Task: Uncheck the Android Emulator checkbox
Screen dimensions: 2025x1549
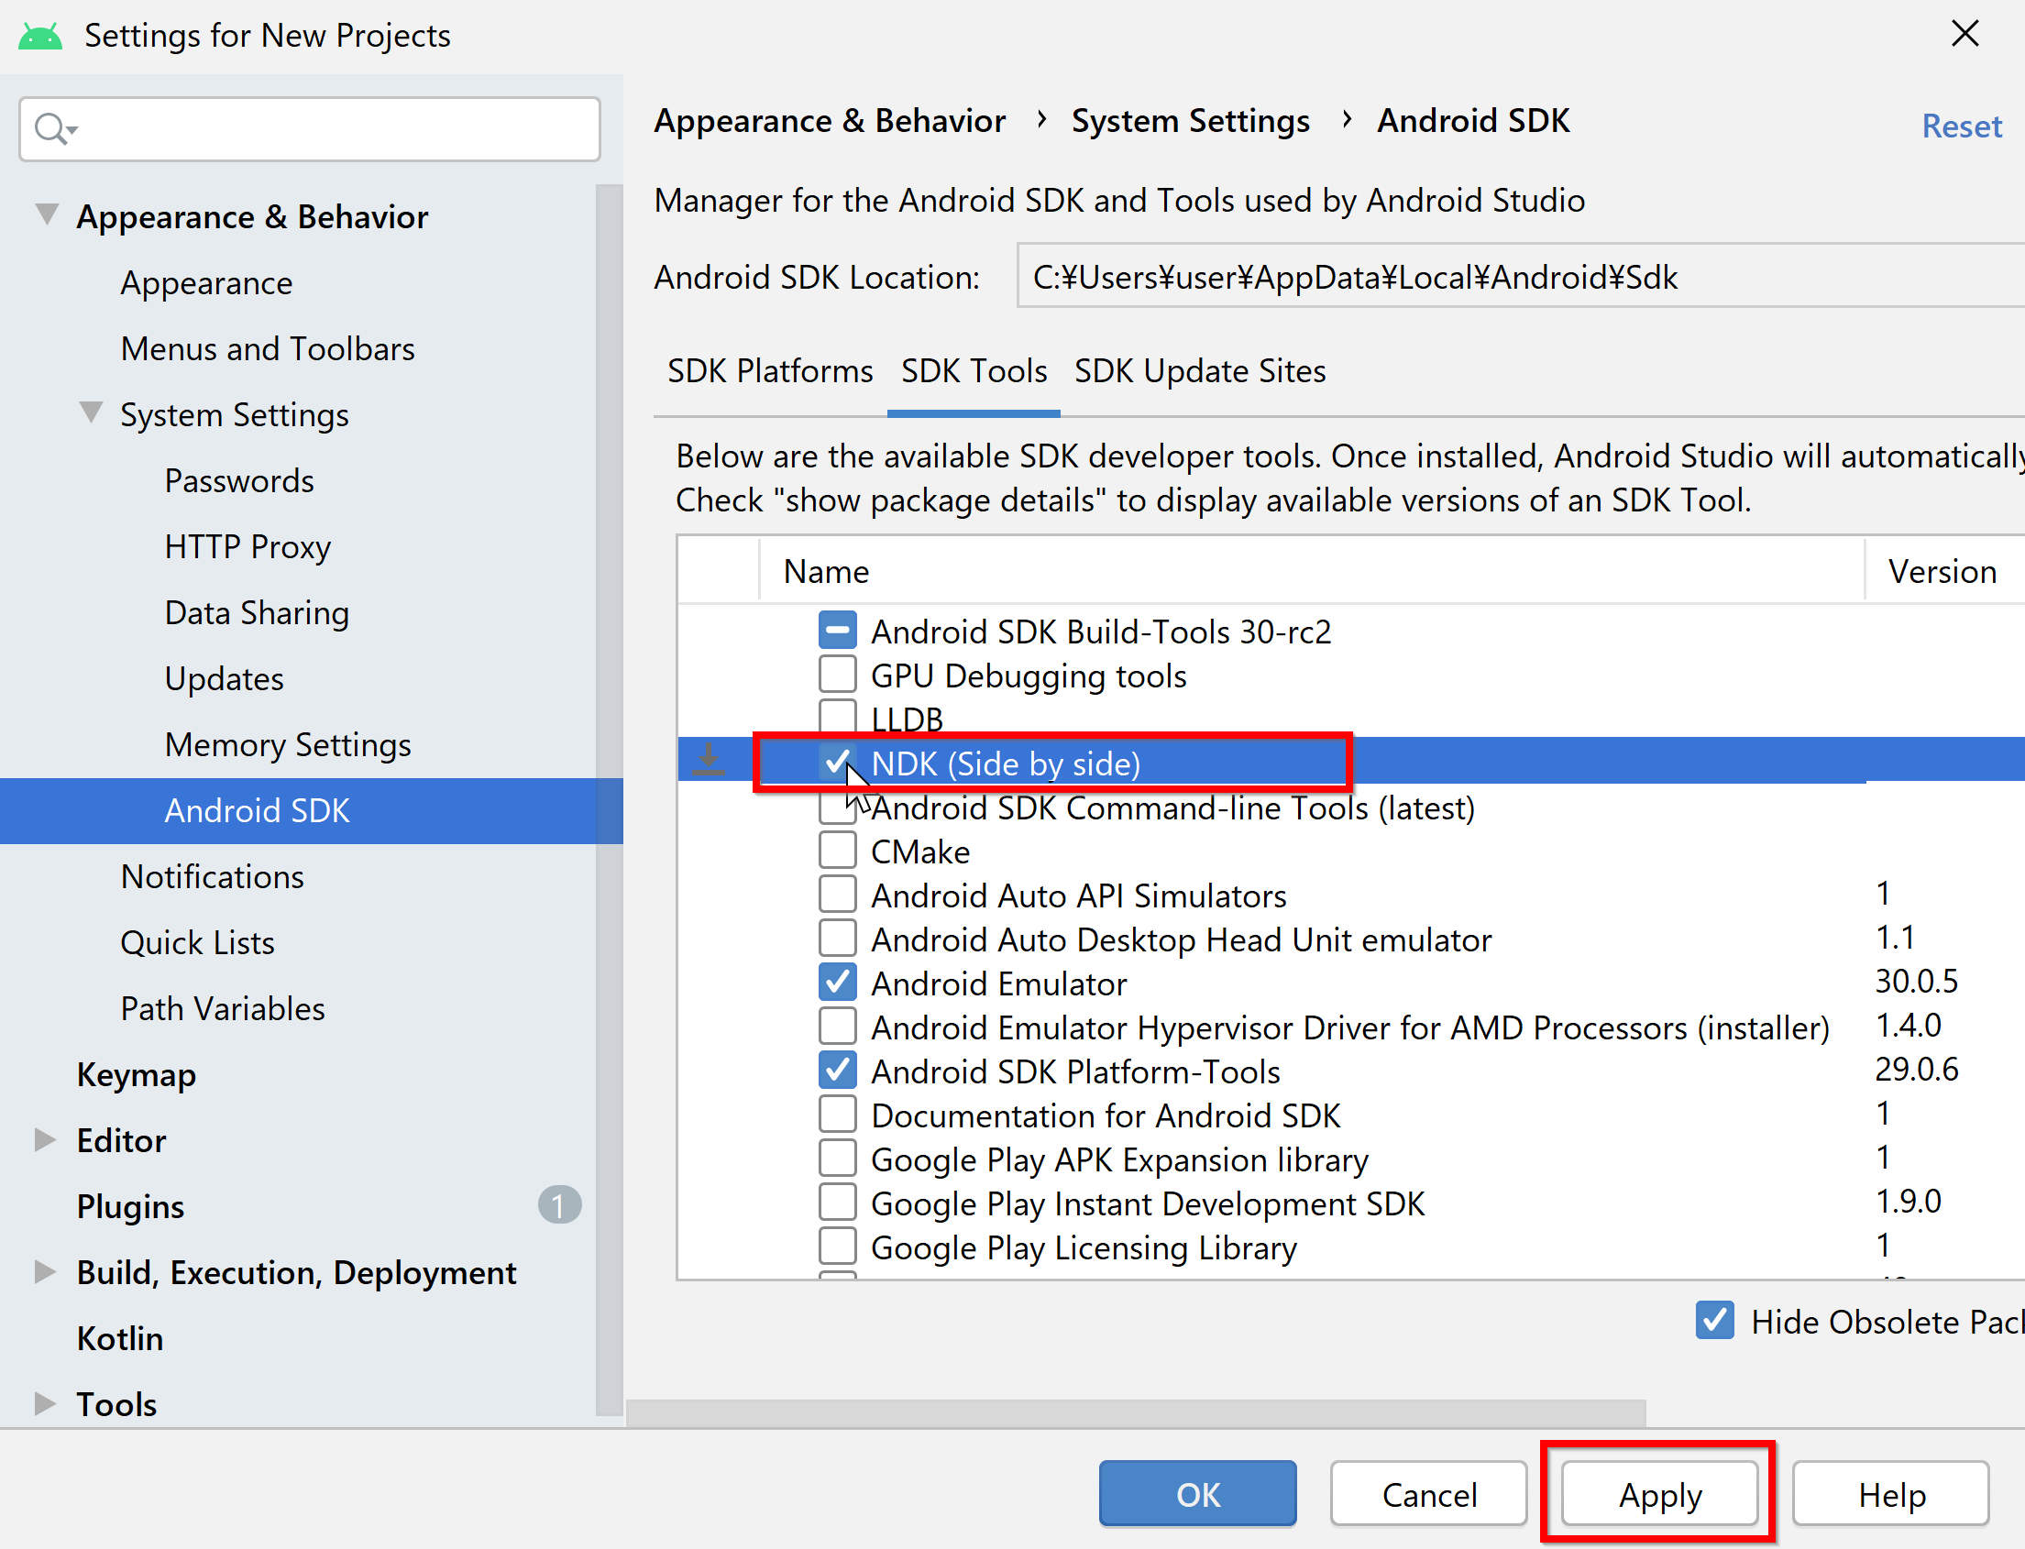Action: 837,982
